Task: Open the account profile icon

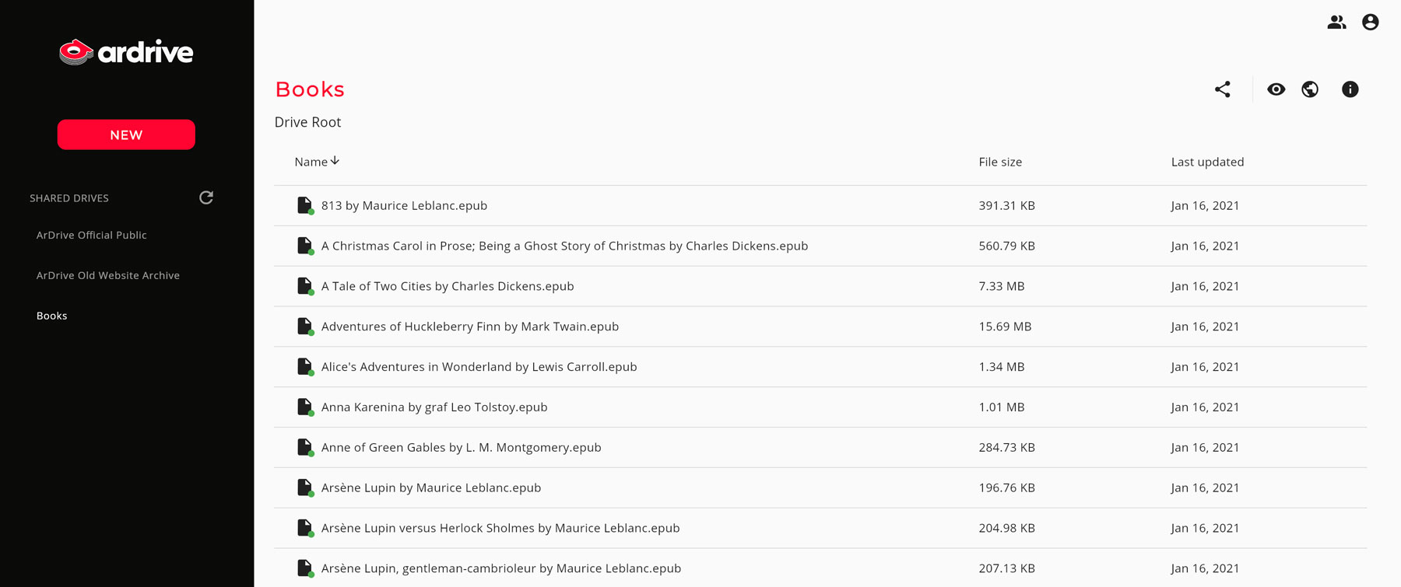Action: (x=1371, y=22)
